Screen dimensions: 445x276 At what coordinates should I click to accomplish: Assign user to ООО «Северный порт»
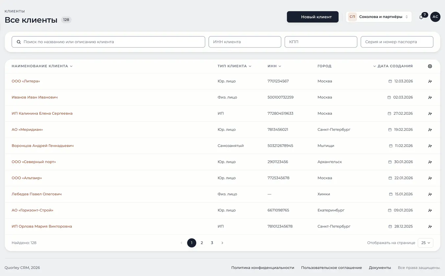[x=430, y=162]
